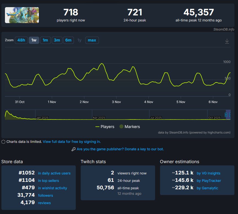Click the chart download icon
Image resolution: width=238 pixels, height=214 pixels.
point(227,41)
